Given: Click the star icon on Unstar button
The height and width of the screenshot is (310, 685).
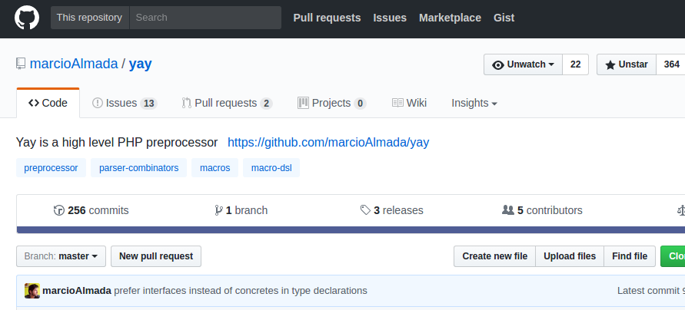Looking at the screenshot, I should (x=610, y=65).
